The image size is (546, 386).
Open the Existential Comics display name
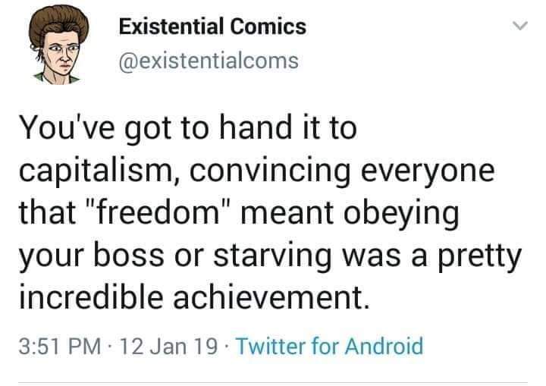(213, 27)
